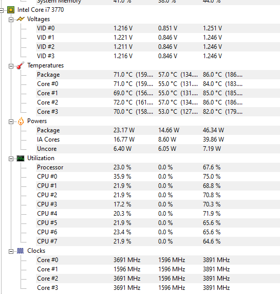Collapse the Clocks section
Screen dimensions: 280x294
click(11, 251)
